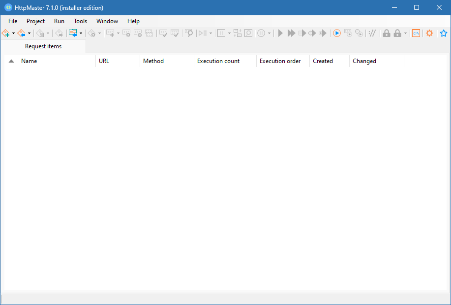Click the Import requests icon with blue arrow
451x305 pixels.
click(x=73, y=33)
